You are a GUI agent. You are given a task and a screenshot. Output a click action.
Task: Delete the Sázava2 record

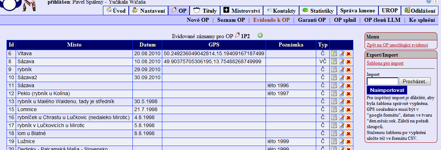pos(348,77)
